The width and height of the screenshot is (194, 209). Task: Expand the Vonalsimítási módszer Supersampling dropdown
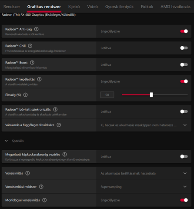coord(144,187)
